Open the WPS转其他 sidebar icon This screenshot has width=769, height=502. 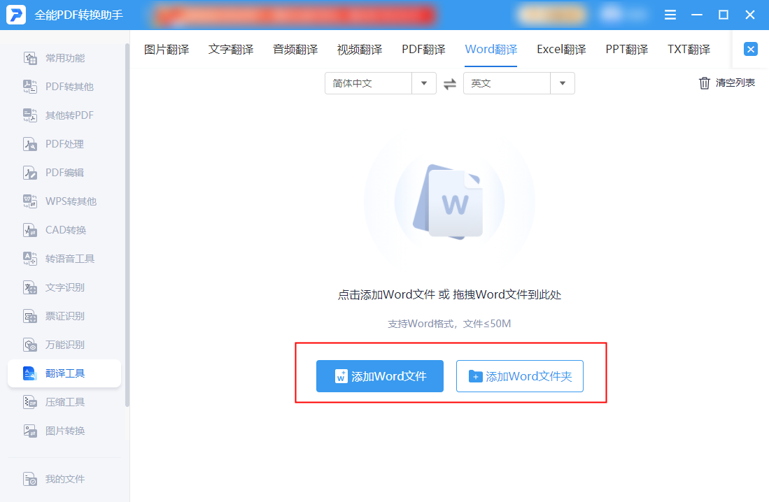pyautogui.click(x=30, y=201)
